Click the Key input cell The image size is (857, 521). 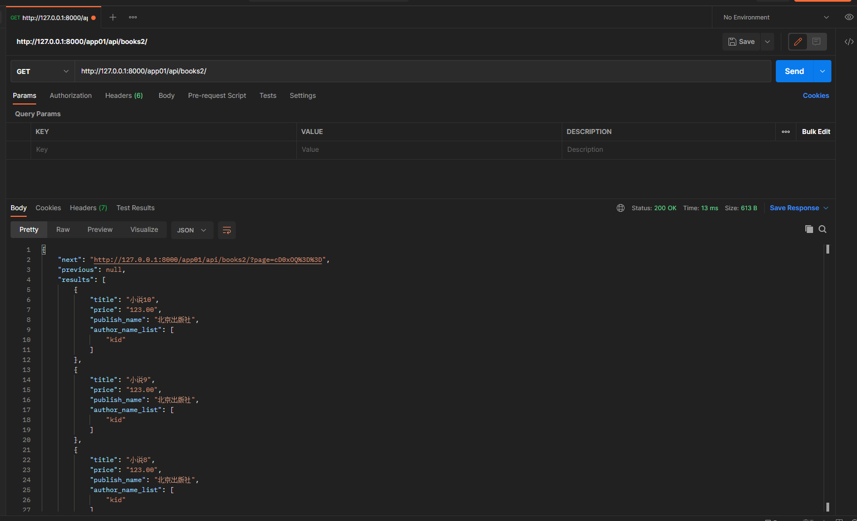coord(164,150)
